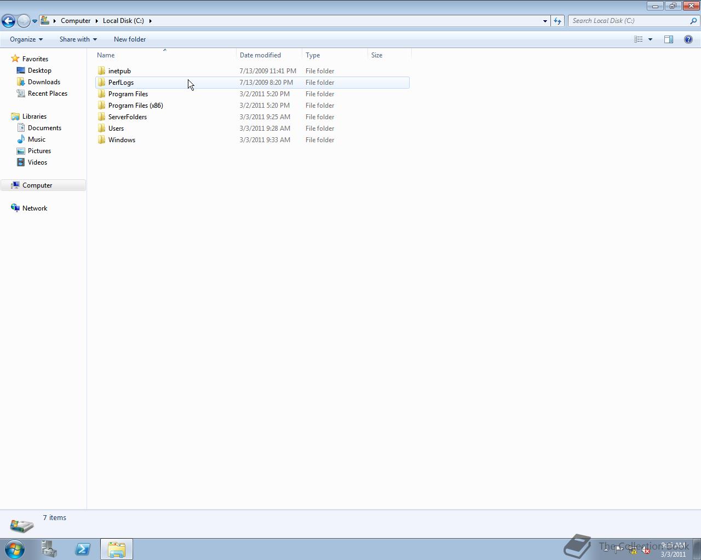Sort by the Size column header

(x=389, y=55)
